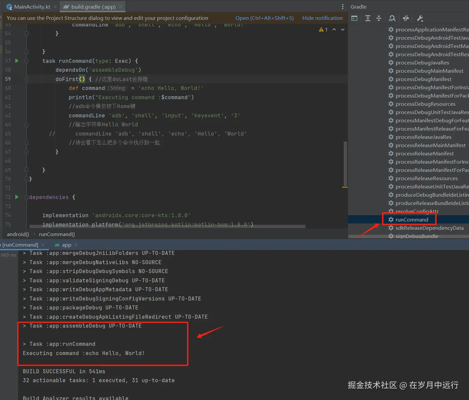
Task: Click gear icon beside processReleaseUnitTestJavaRes
Action: pos(391,186)
